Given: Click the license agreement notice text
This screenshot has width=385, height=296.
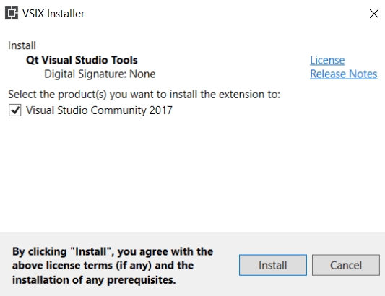Looking at the screenshot, I should [x=113, y=266].
